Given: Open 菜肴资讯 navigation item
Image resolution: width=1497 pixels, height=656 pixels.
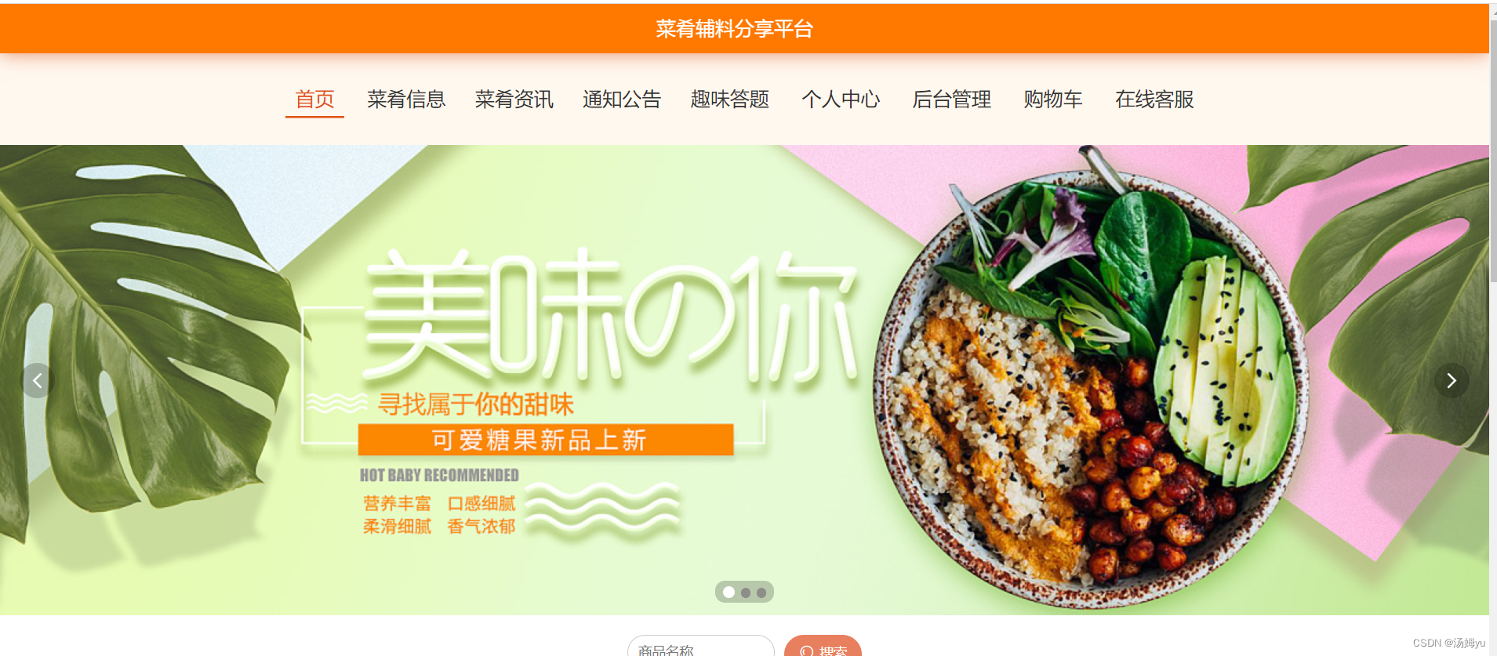Looking at the screenshot, I should click(514, 100).
